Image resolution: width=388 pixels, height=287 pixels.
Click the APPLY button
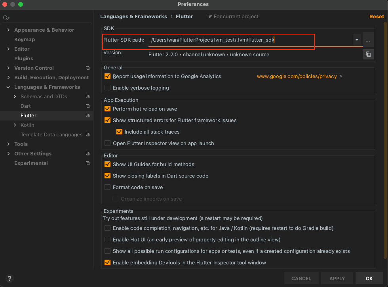pos(337,278)
